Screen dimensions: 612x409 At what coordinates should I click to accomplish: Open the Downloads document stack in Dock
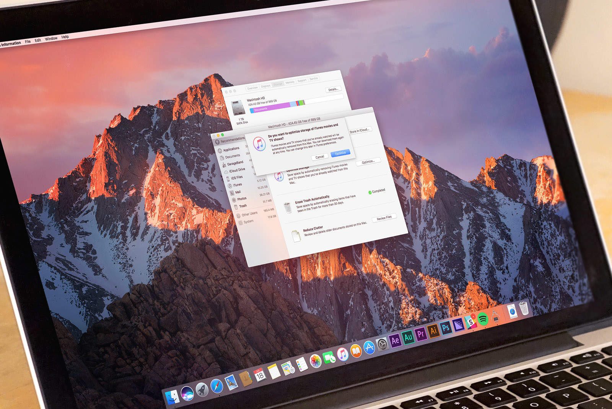click(513, 311)
